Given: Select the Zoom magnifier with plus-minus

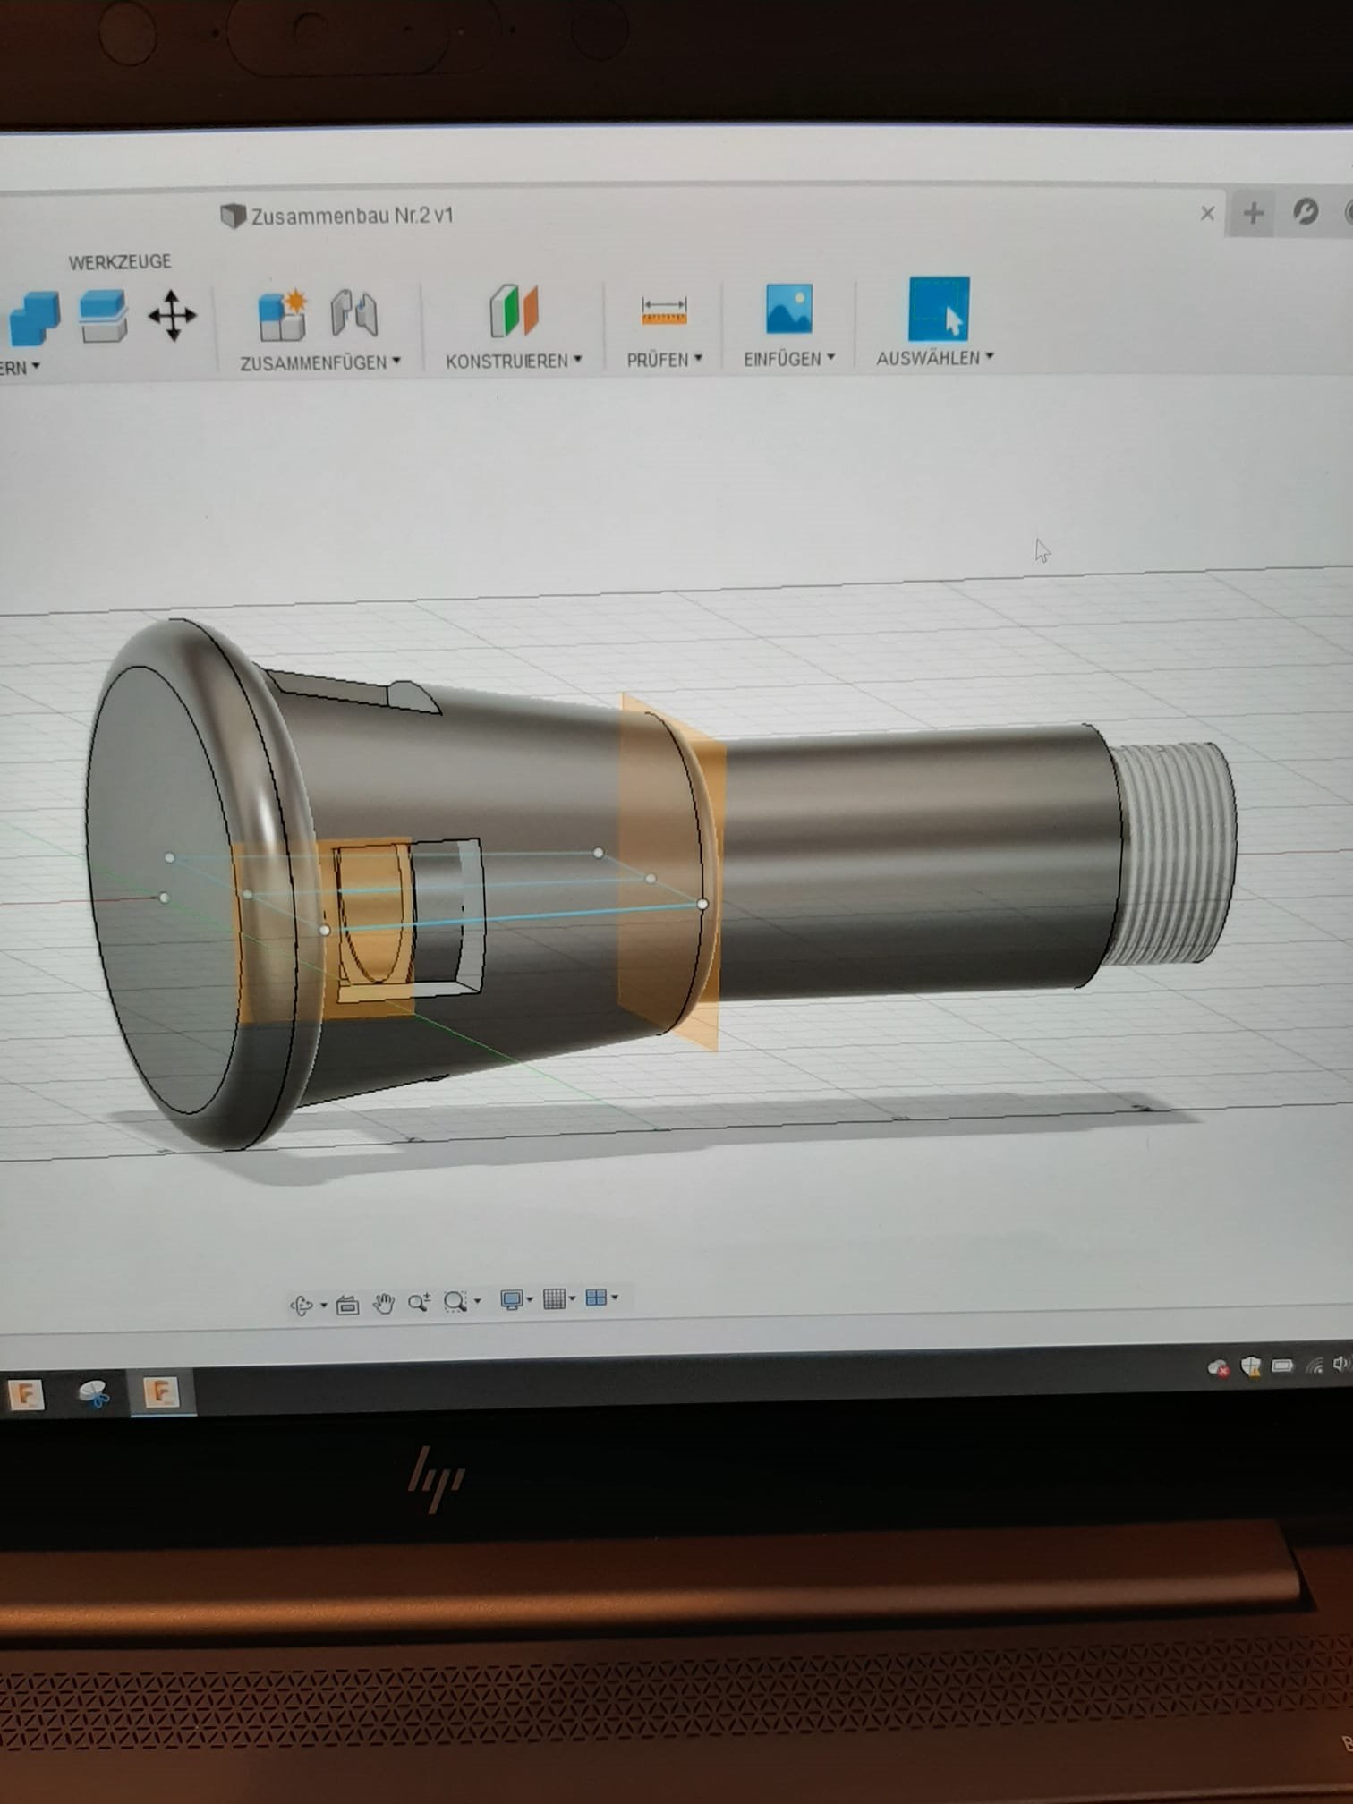Looking at the screenshot, I should pyautogui.click(x=418, y=1303).
